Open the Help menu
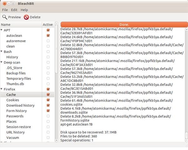This screenshot has height=150, width=188. [x=24, y=10]
